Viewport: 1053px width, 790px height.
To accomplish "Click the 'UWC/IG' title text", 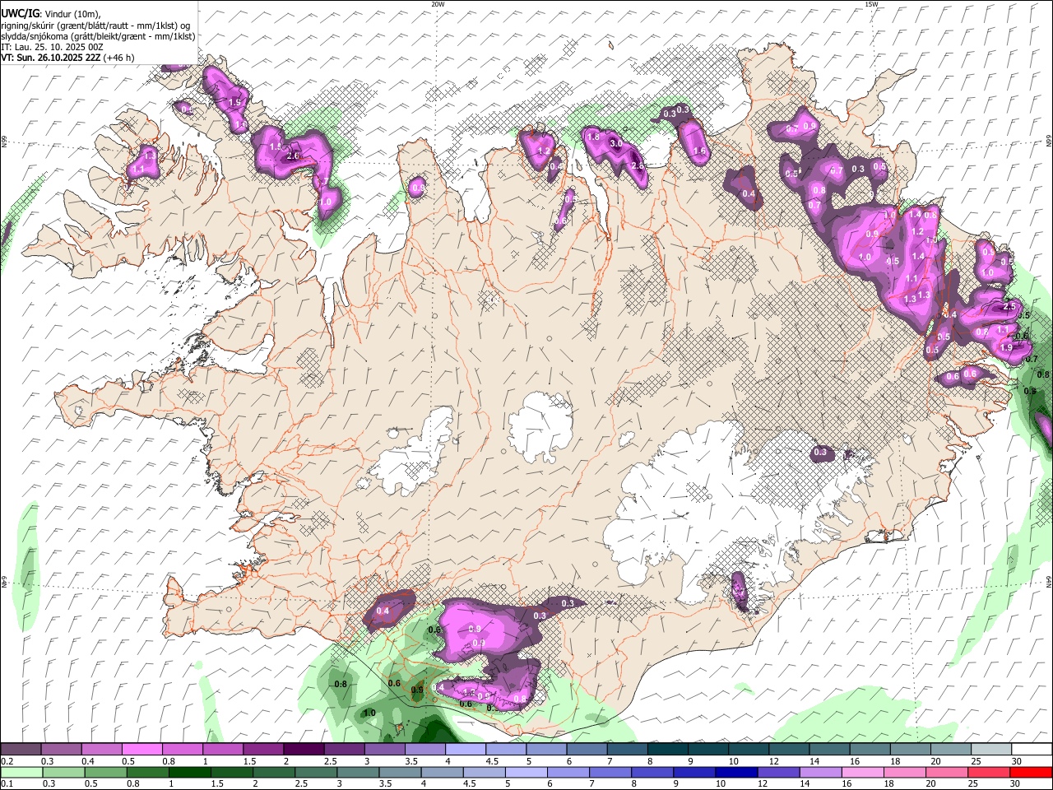I will click(20, 13).
